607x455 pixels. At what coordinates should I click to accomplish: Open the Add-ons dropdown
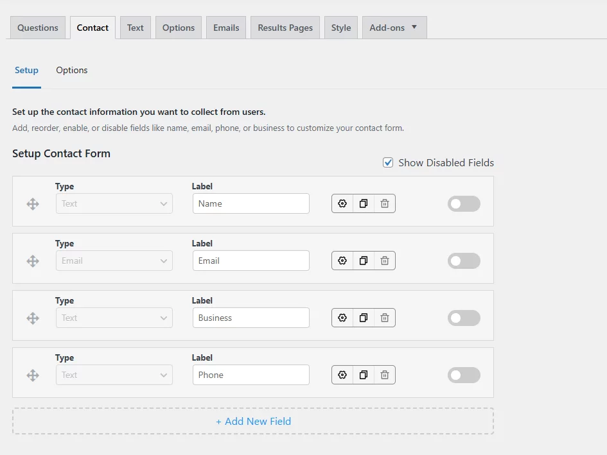point(394,27)
